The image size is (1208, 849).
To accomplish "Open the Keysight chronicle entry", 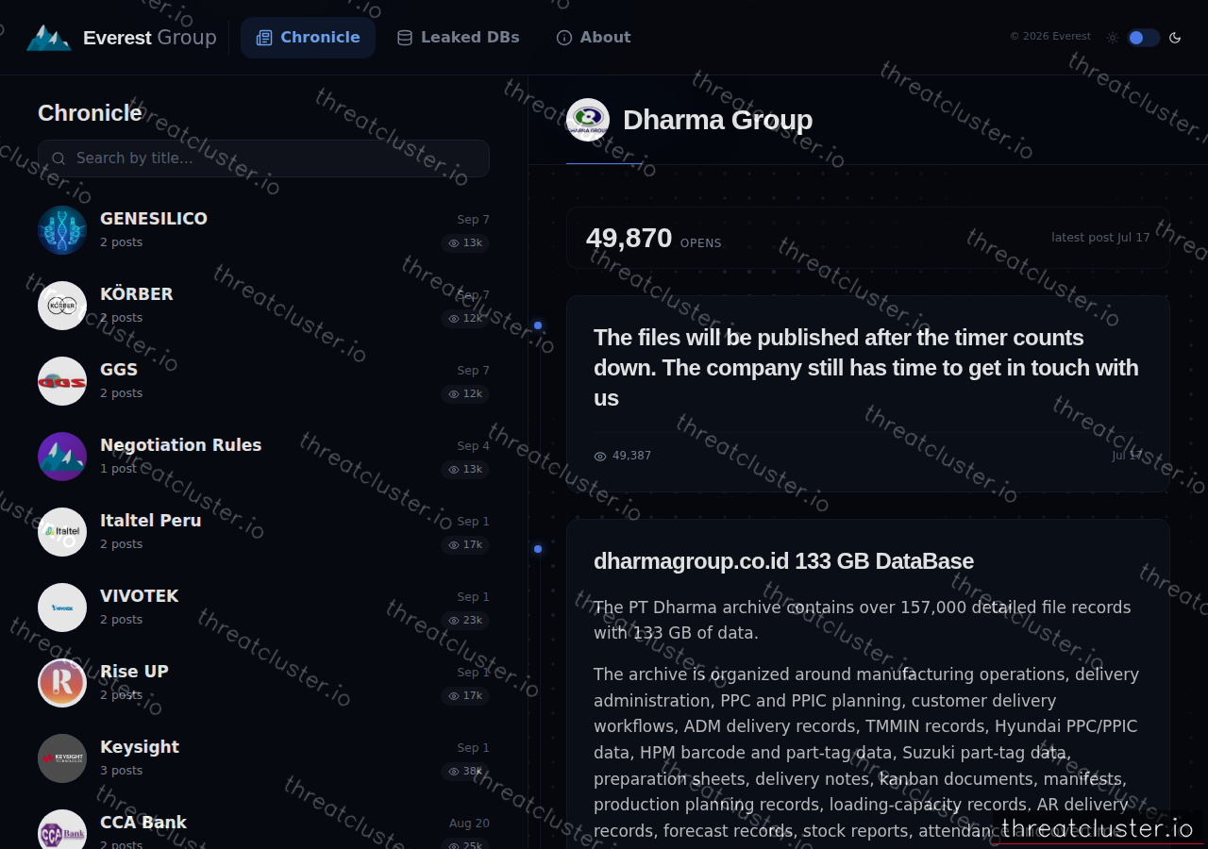I will pos(263,758).
